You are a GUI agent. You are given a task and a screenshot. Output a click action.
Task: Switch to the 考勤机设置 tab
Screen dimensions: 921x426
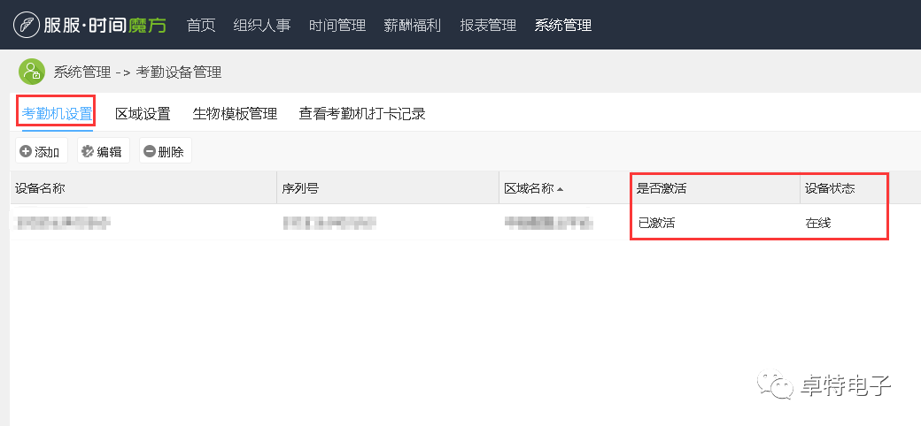pos(57,113)
